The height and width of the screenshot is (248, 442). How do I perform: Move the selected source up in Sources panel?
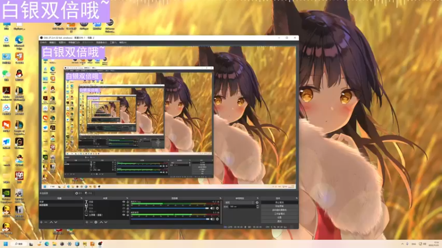coord(101,222)
